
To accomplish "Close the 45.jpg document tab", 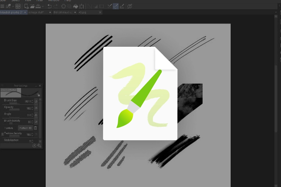I will tap(100, 12).
